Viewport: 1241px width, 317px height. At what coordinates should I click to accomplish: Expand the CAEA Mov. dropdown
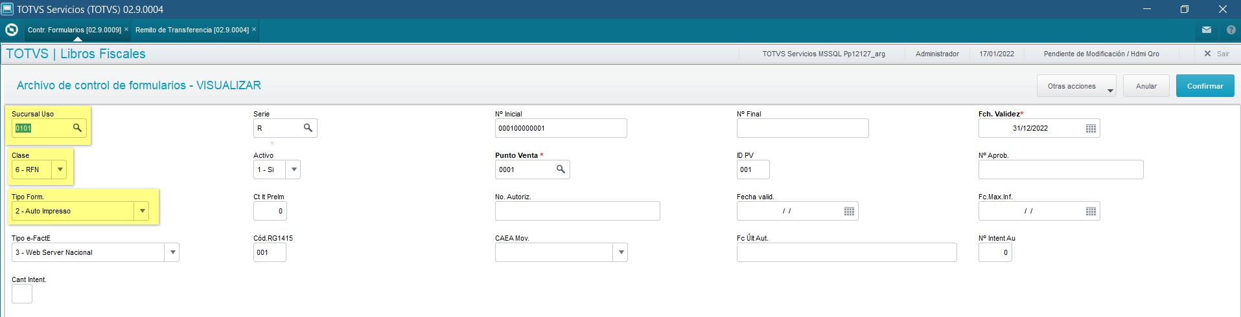621,252
